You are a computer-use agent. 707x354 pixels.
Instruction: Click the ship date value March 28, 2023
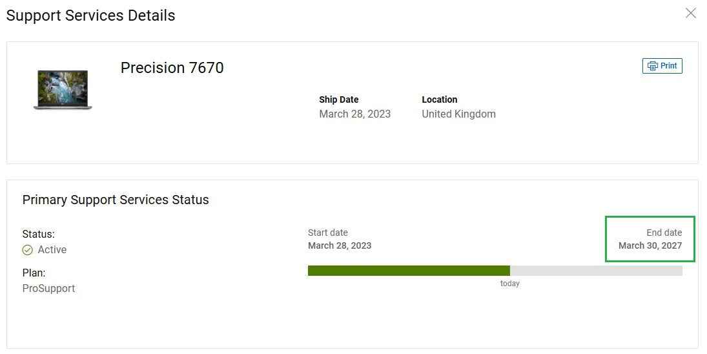pyautogui.click(x=354, y=114)
